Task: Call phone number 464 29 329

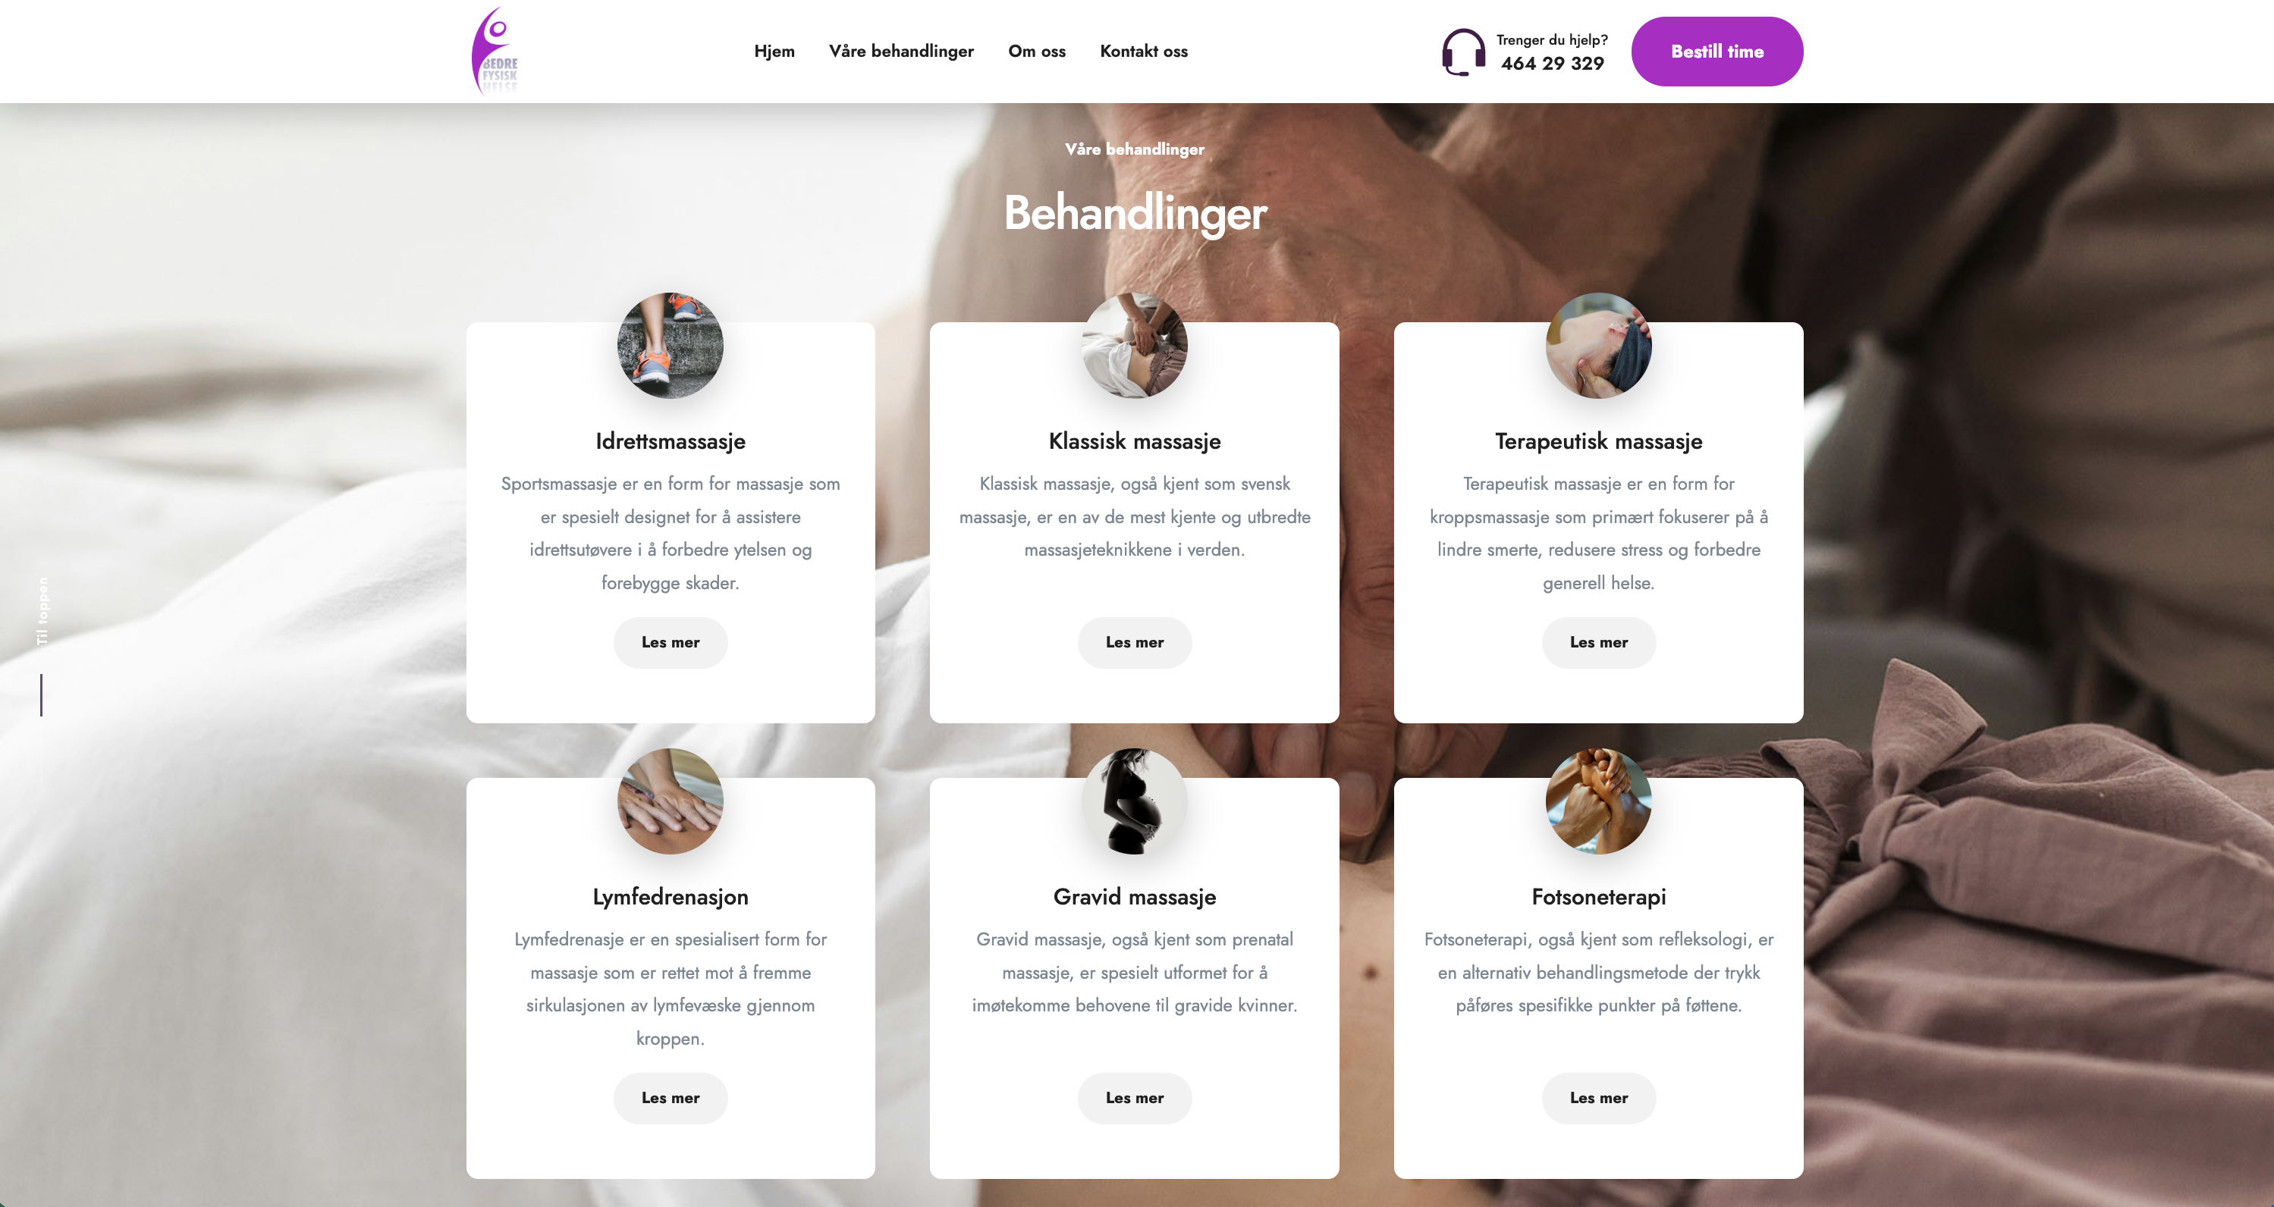Action: 1552,64
